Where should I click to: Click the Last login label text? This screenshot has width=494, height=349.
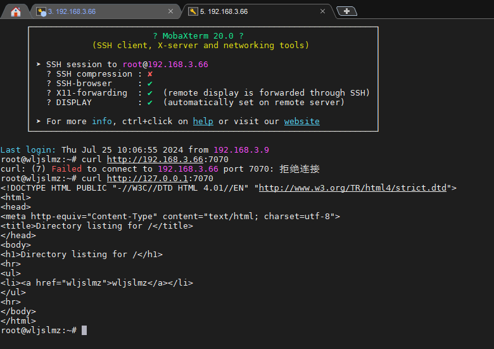28,150
